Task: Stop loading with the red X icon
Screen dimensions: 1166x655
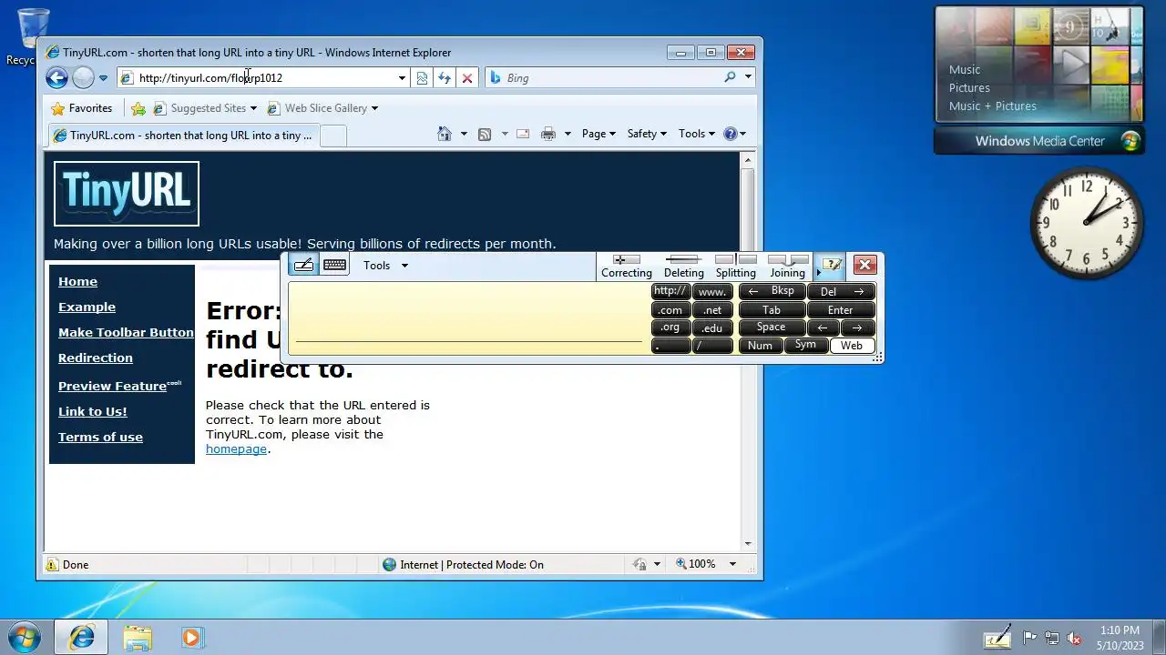Action: (x=467, y=78)
